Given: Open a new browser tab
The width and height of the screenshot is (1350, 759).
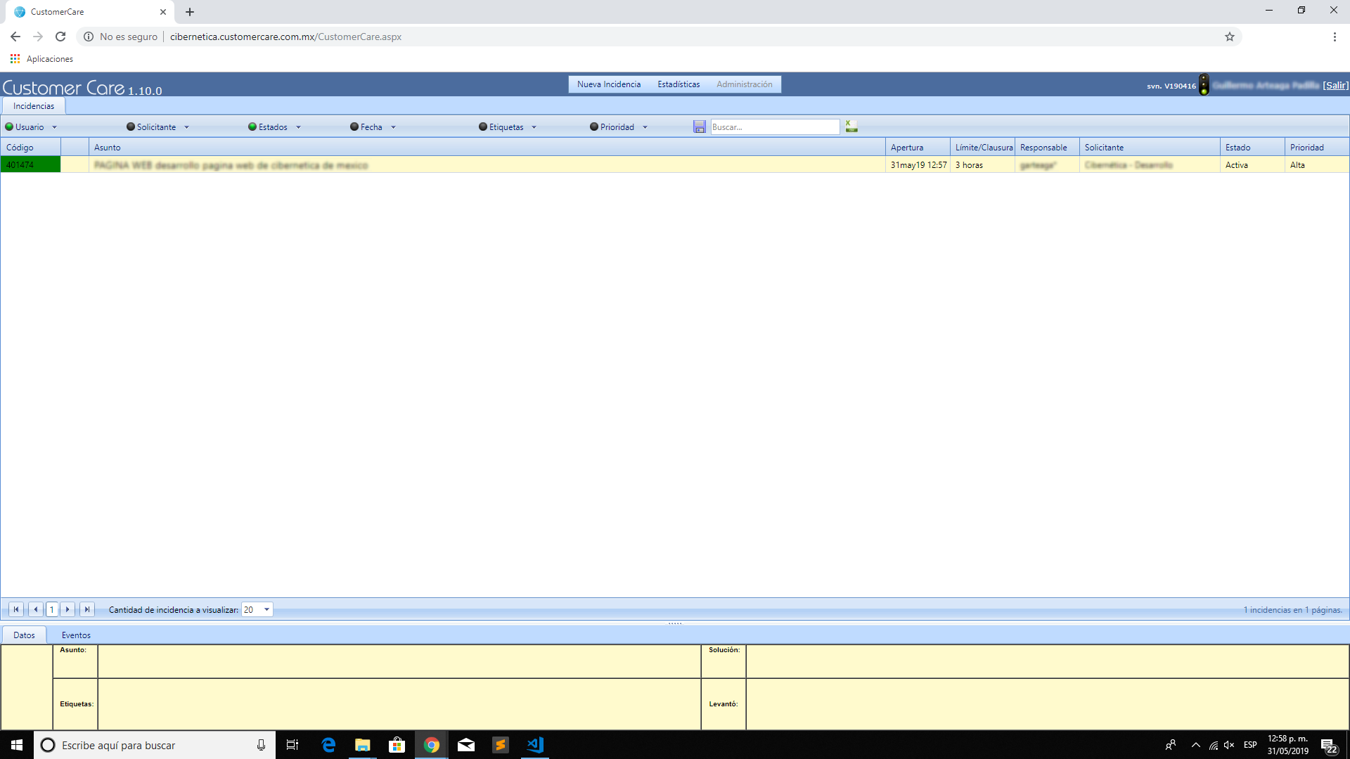Looking at the screenshot, I should (x=190, y=12).
